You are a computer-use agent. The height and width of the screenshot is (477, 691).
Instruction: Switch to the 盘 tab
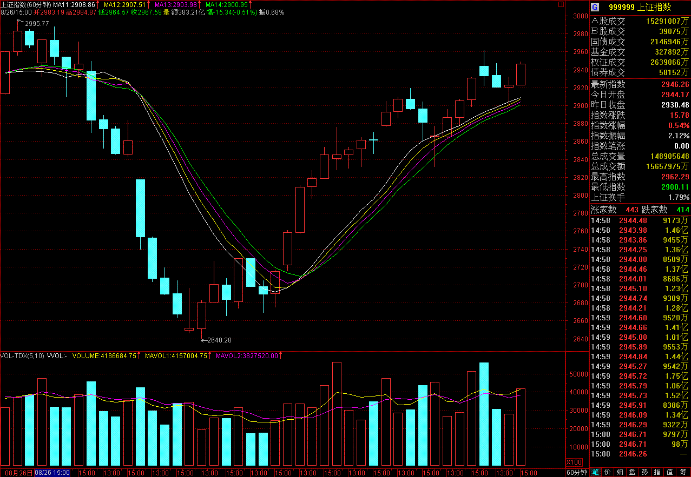click(x=633, y=472)
